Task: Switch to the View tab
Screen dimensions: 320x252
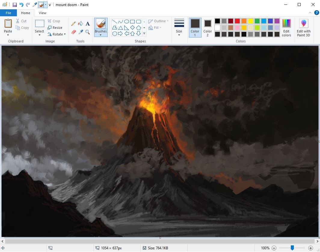Action: 42,13
